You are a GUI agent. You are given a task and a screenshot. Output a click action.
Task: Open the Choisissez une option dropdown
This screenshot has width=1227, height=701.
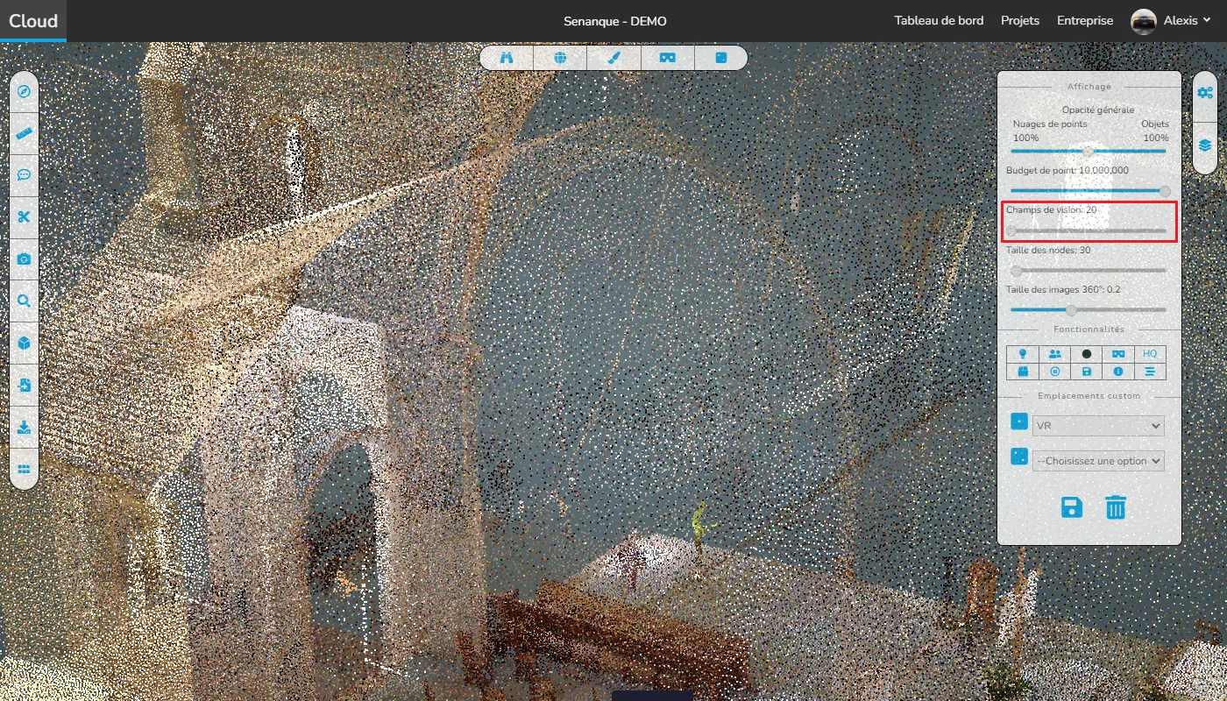(1098, 461)
